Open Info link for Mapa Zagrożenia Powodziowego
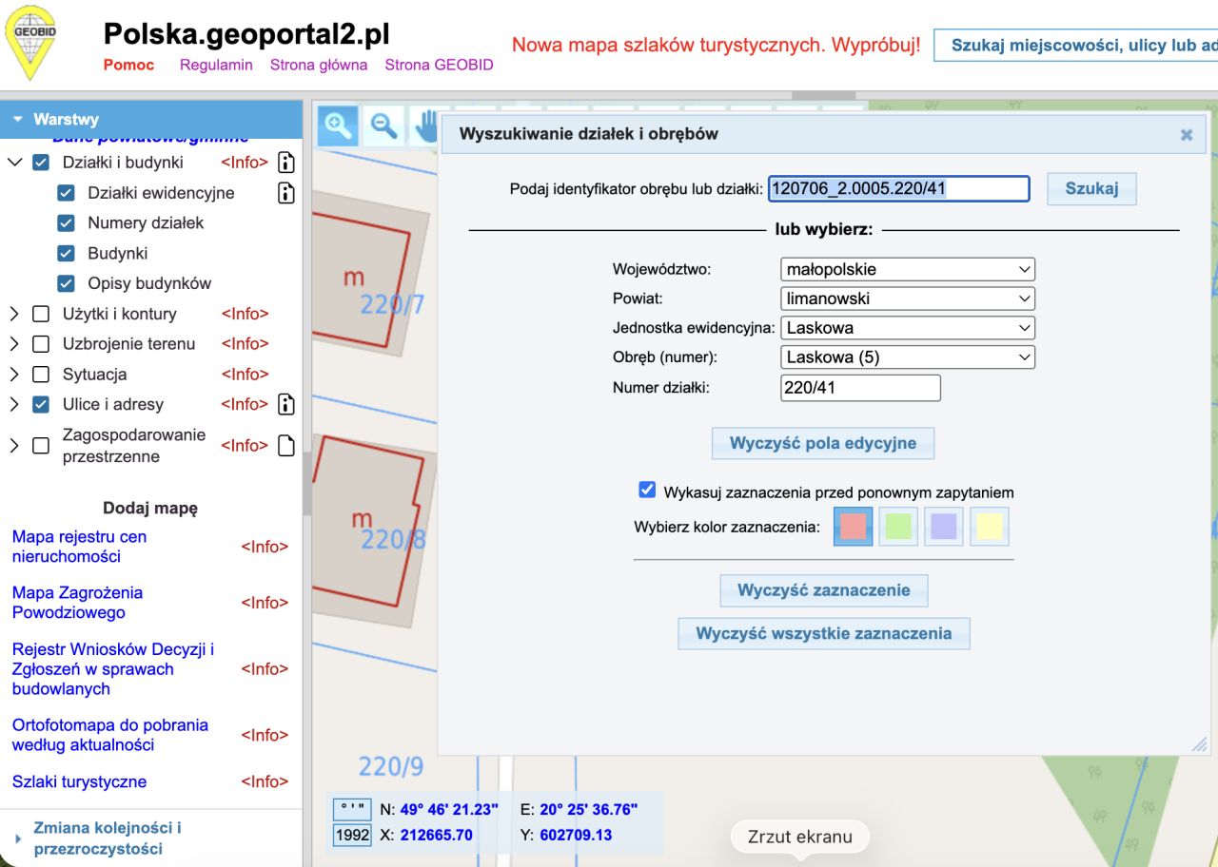This screenshot has width=1218, height=867. pos(265,603)
